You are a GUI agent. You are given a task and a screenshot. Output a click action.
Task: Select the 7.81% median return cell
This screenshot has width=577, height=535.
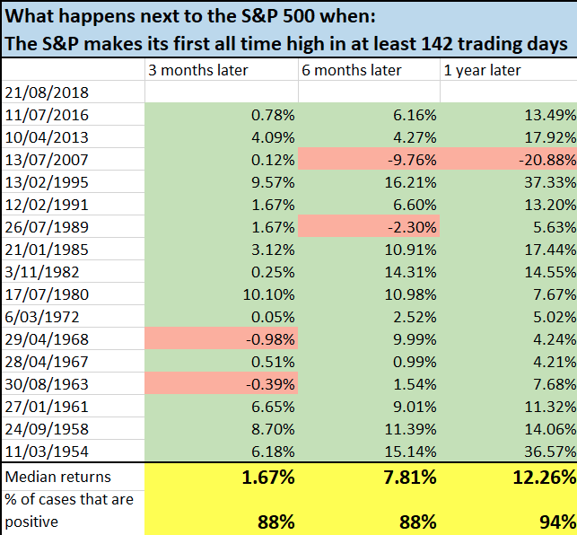tap(368, 477)
